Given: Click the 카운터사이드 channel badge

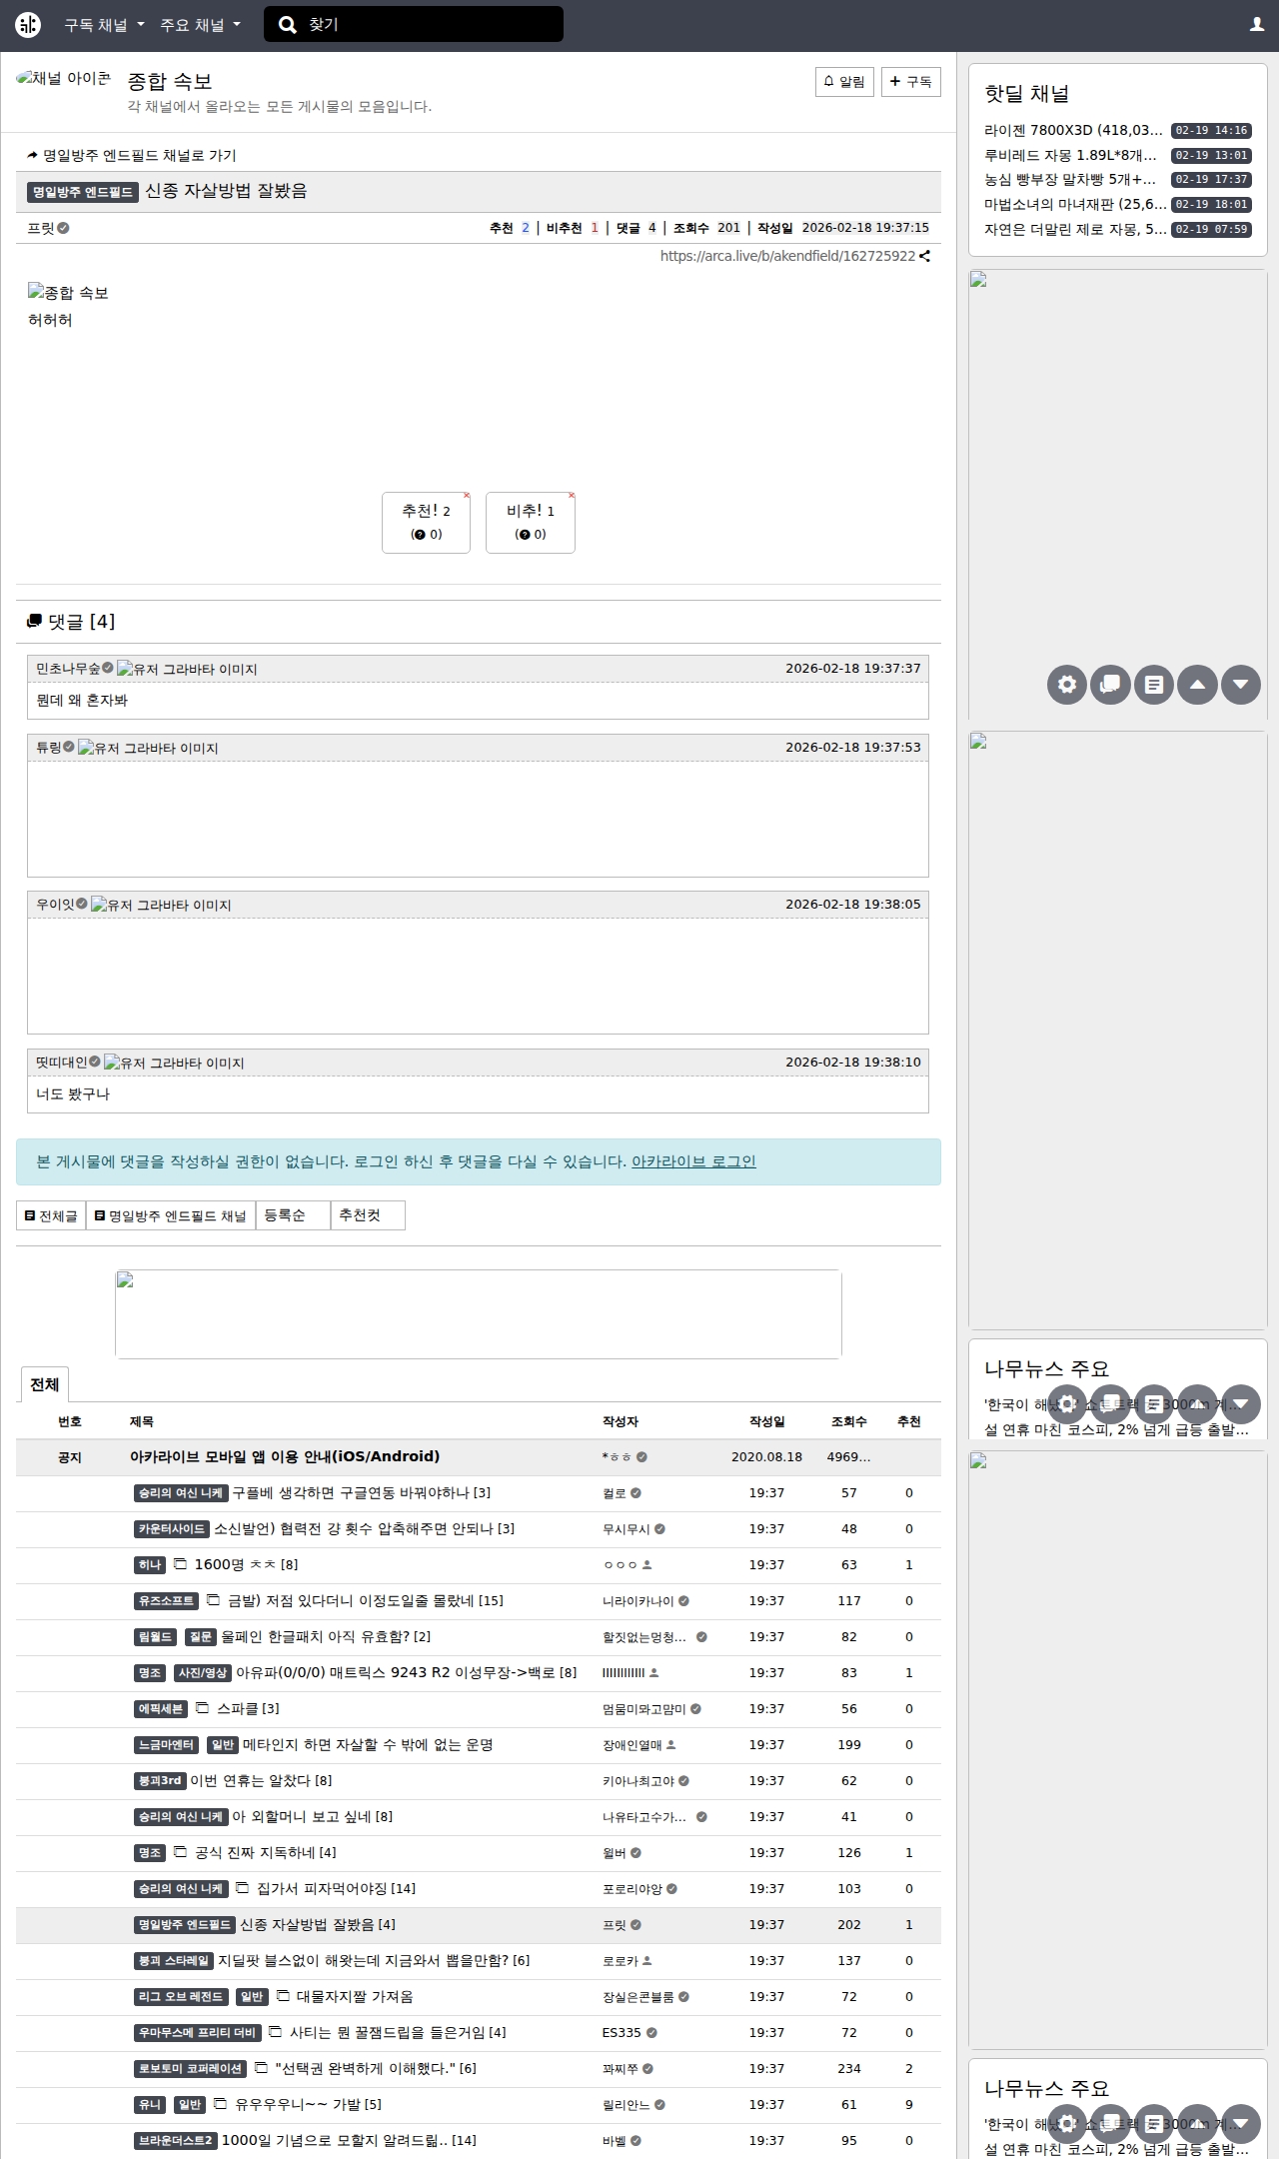Looking at the screenshot, I should click(171, 1529).
